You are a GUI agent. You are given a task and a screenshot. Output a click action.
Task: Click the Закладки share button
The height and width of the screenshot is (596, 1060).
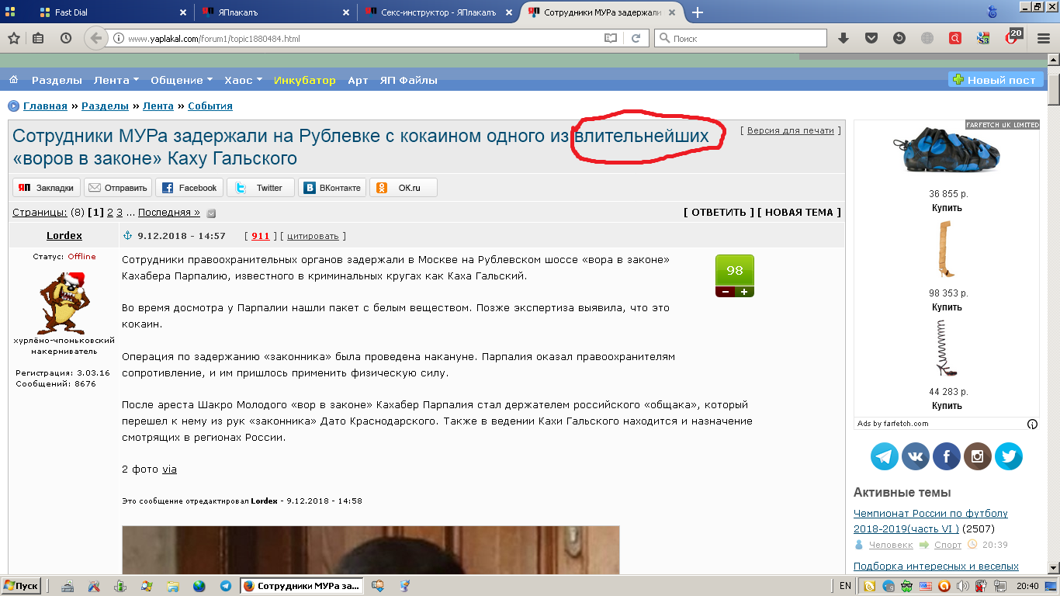click(47, 188)
